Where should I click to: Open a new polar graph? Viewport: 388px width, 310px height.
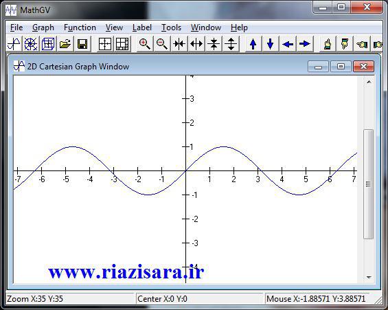(31, 44)
